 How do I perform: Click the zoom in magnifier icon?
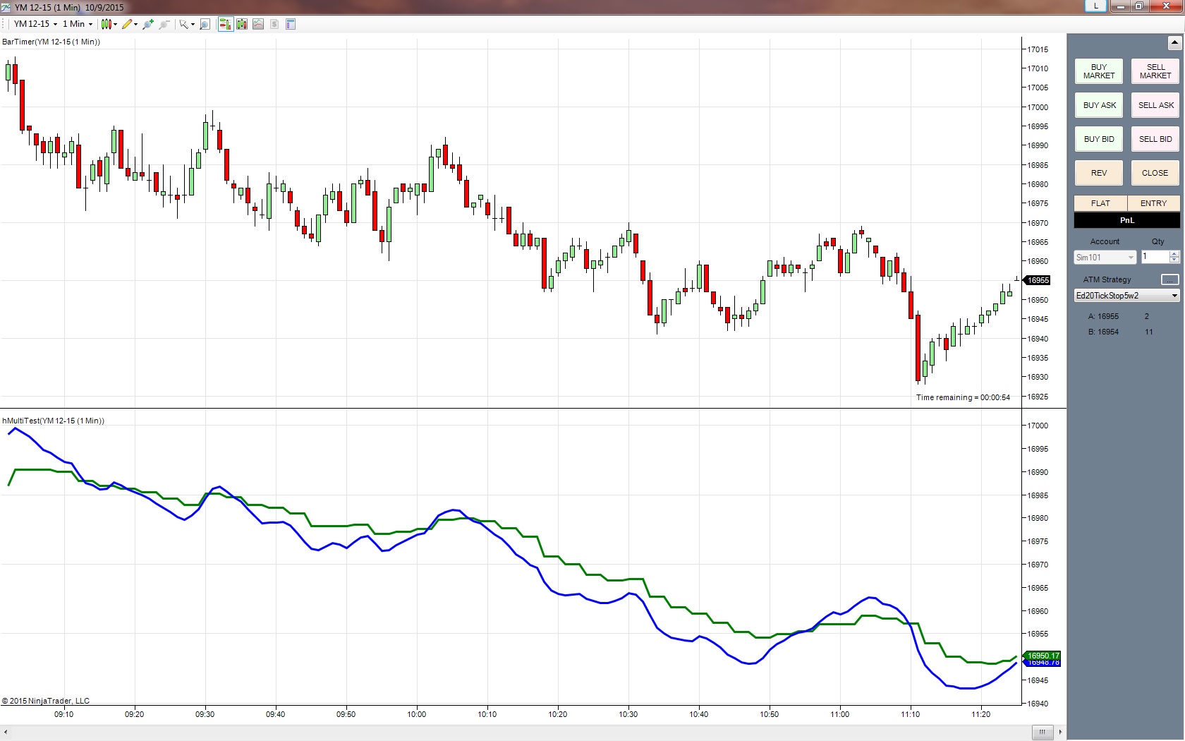pos(148,24)
